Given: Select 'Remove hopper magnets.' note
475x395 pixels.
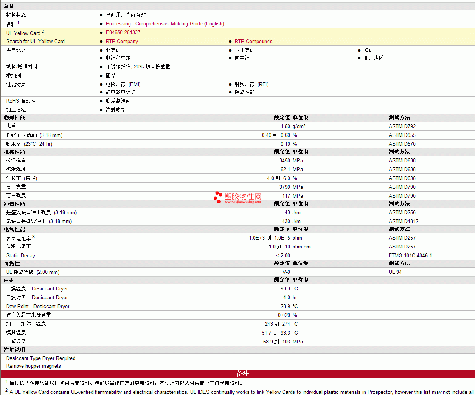Looking at the screenshot, I should pyautogui.click(x=34, y=366).
